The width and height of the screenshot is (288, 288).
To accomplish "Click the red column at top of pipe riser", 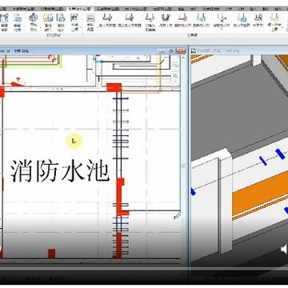I will 114,87.
